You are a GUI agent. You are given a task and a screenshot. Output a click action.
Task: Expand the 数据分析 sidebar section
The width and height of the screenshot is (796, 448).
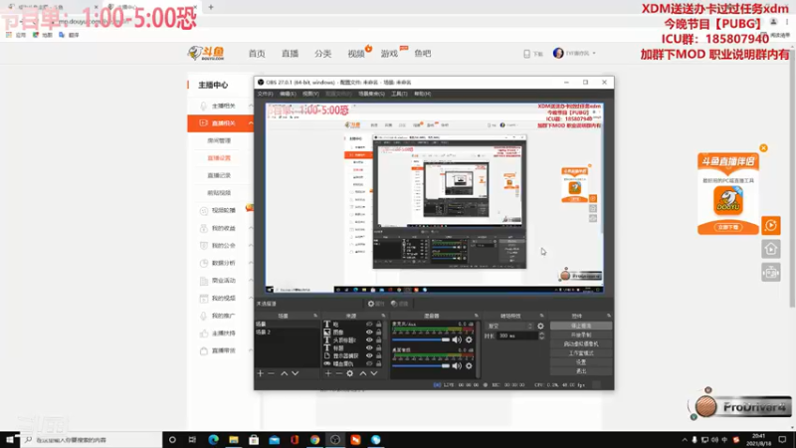click(251, 263)
